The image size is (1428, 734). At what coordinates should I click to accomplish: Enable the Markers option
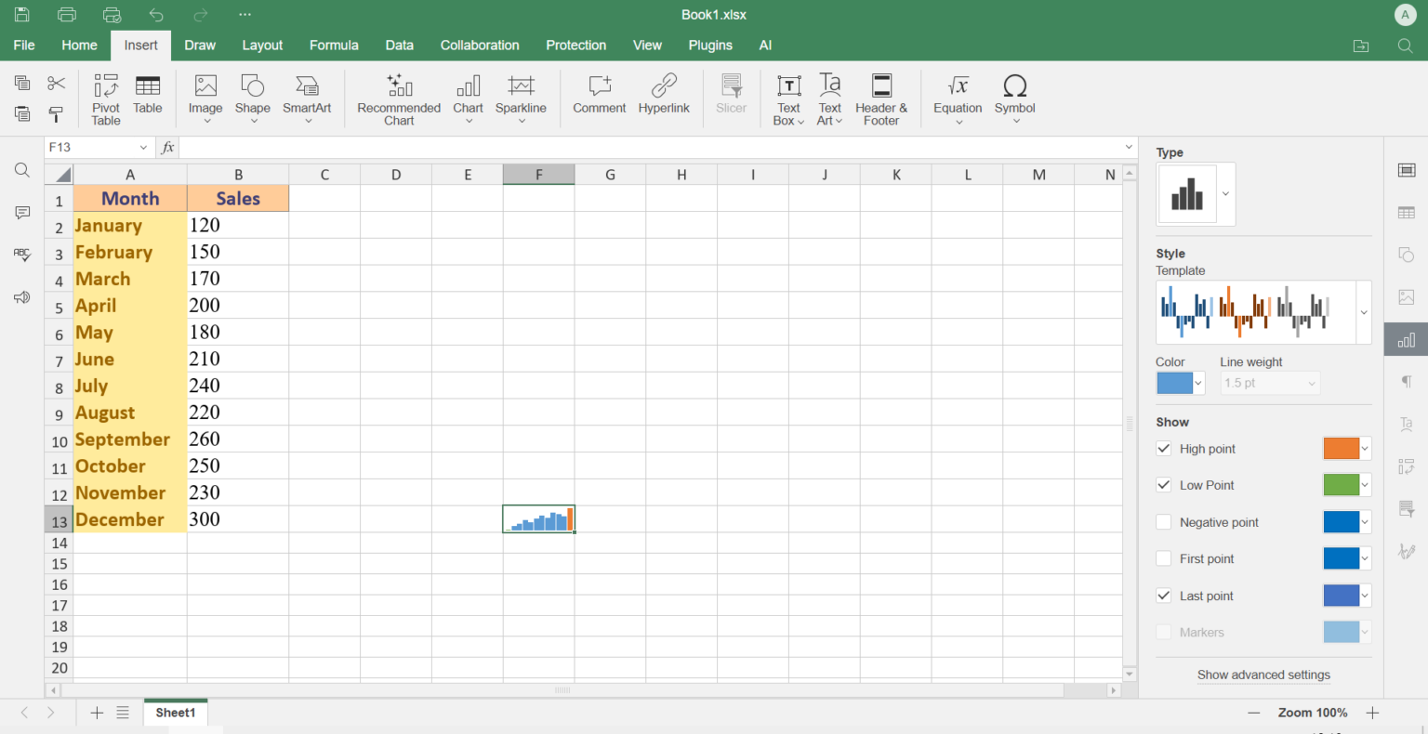(1163, 632)
